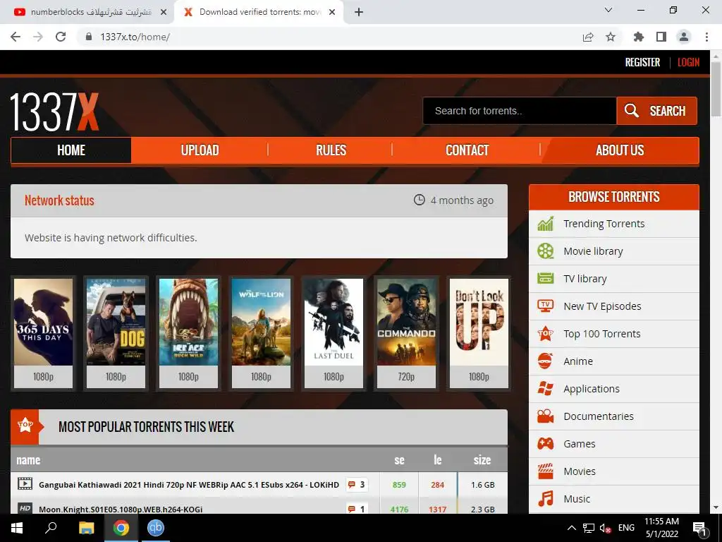Open the UPLOAD navigation item
This screenshot has height=542, width=722.
(x=200, y=150)
